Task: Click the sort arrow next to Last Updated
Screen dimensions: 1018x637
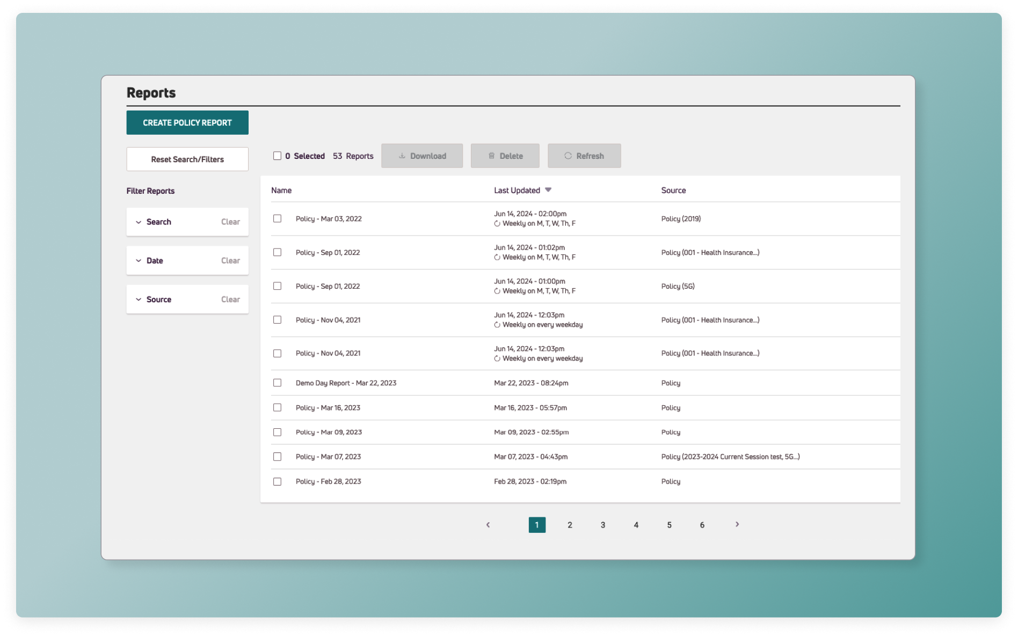Action: point(548,189)
